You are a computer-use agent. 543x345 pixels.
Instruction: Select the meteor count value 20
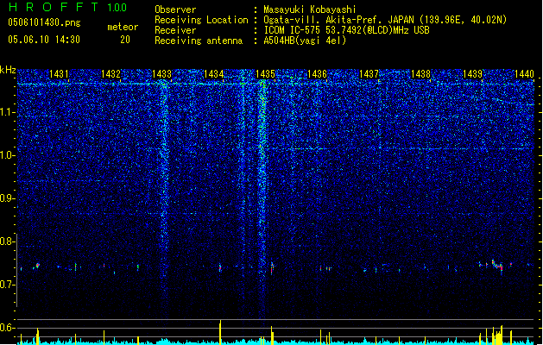point(125,40)
